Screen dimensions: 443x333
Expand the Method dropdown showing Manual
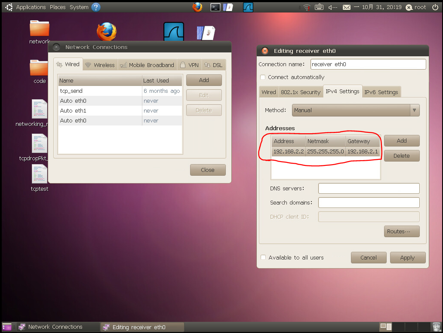coord(356,110)
